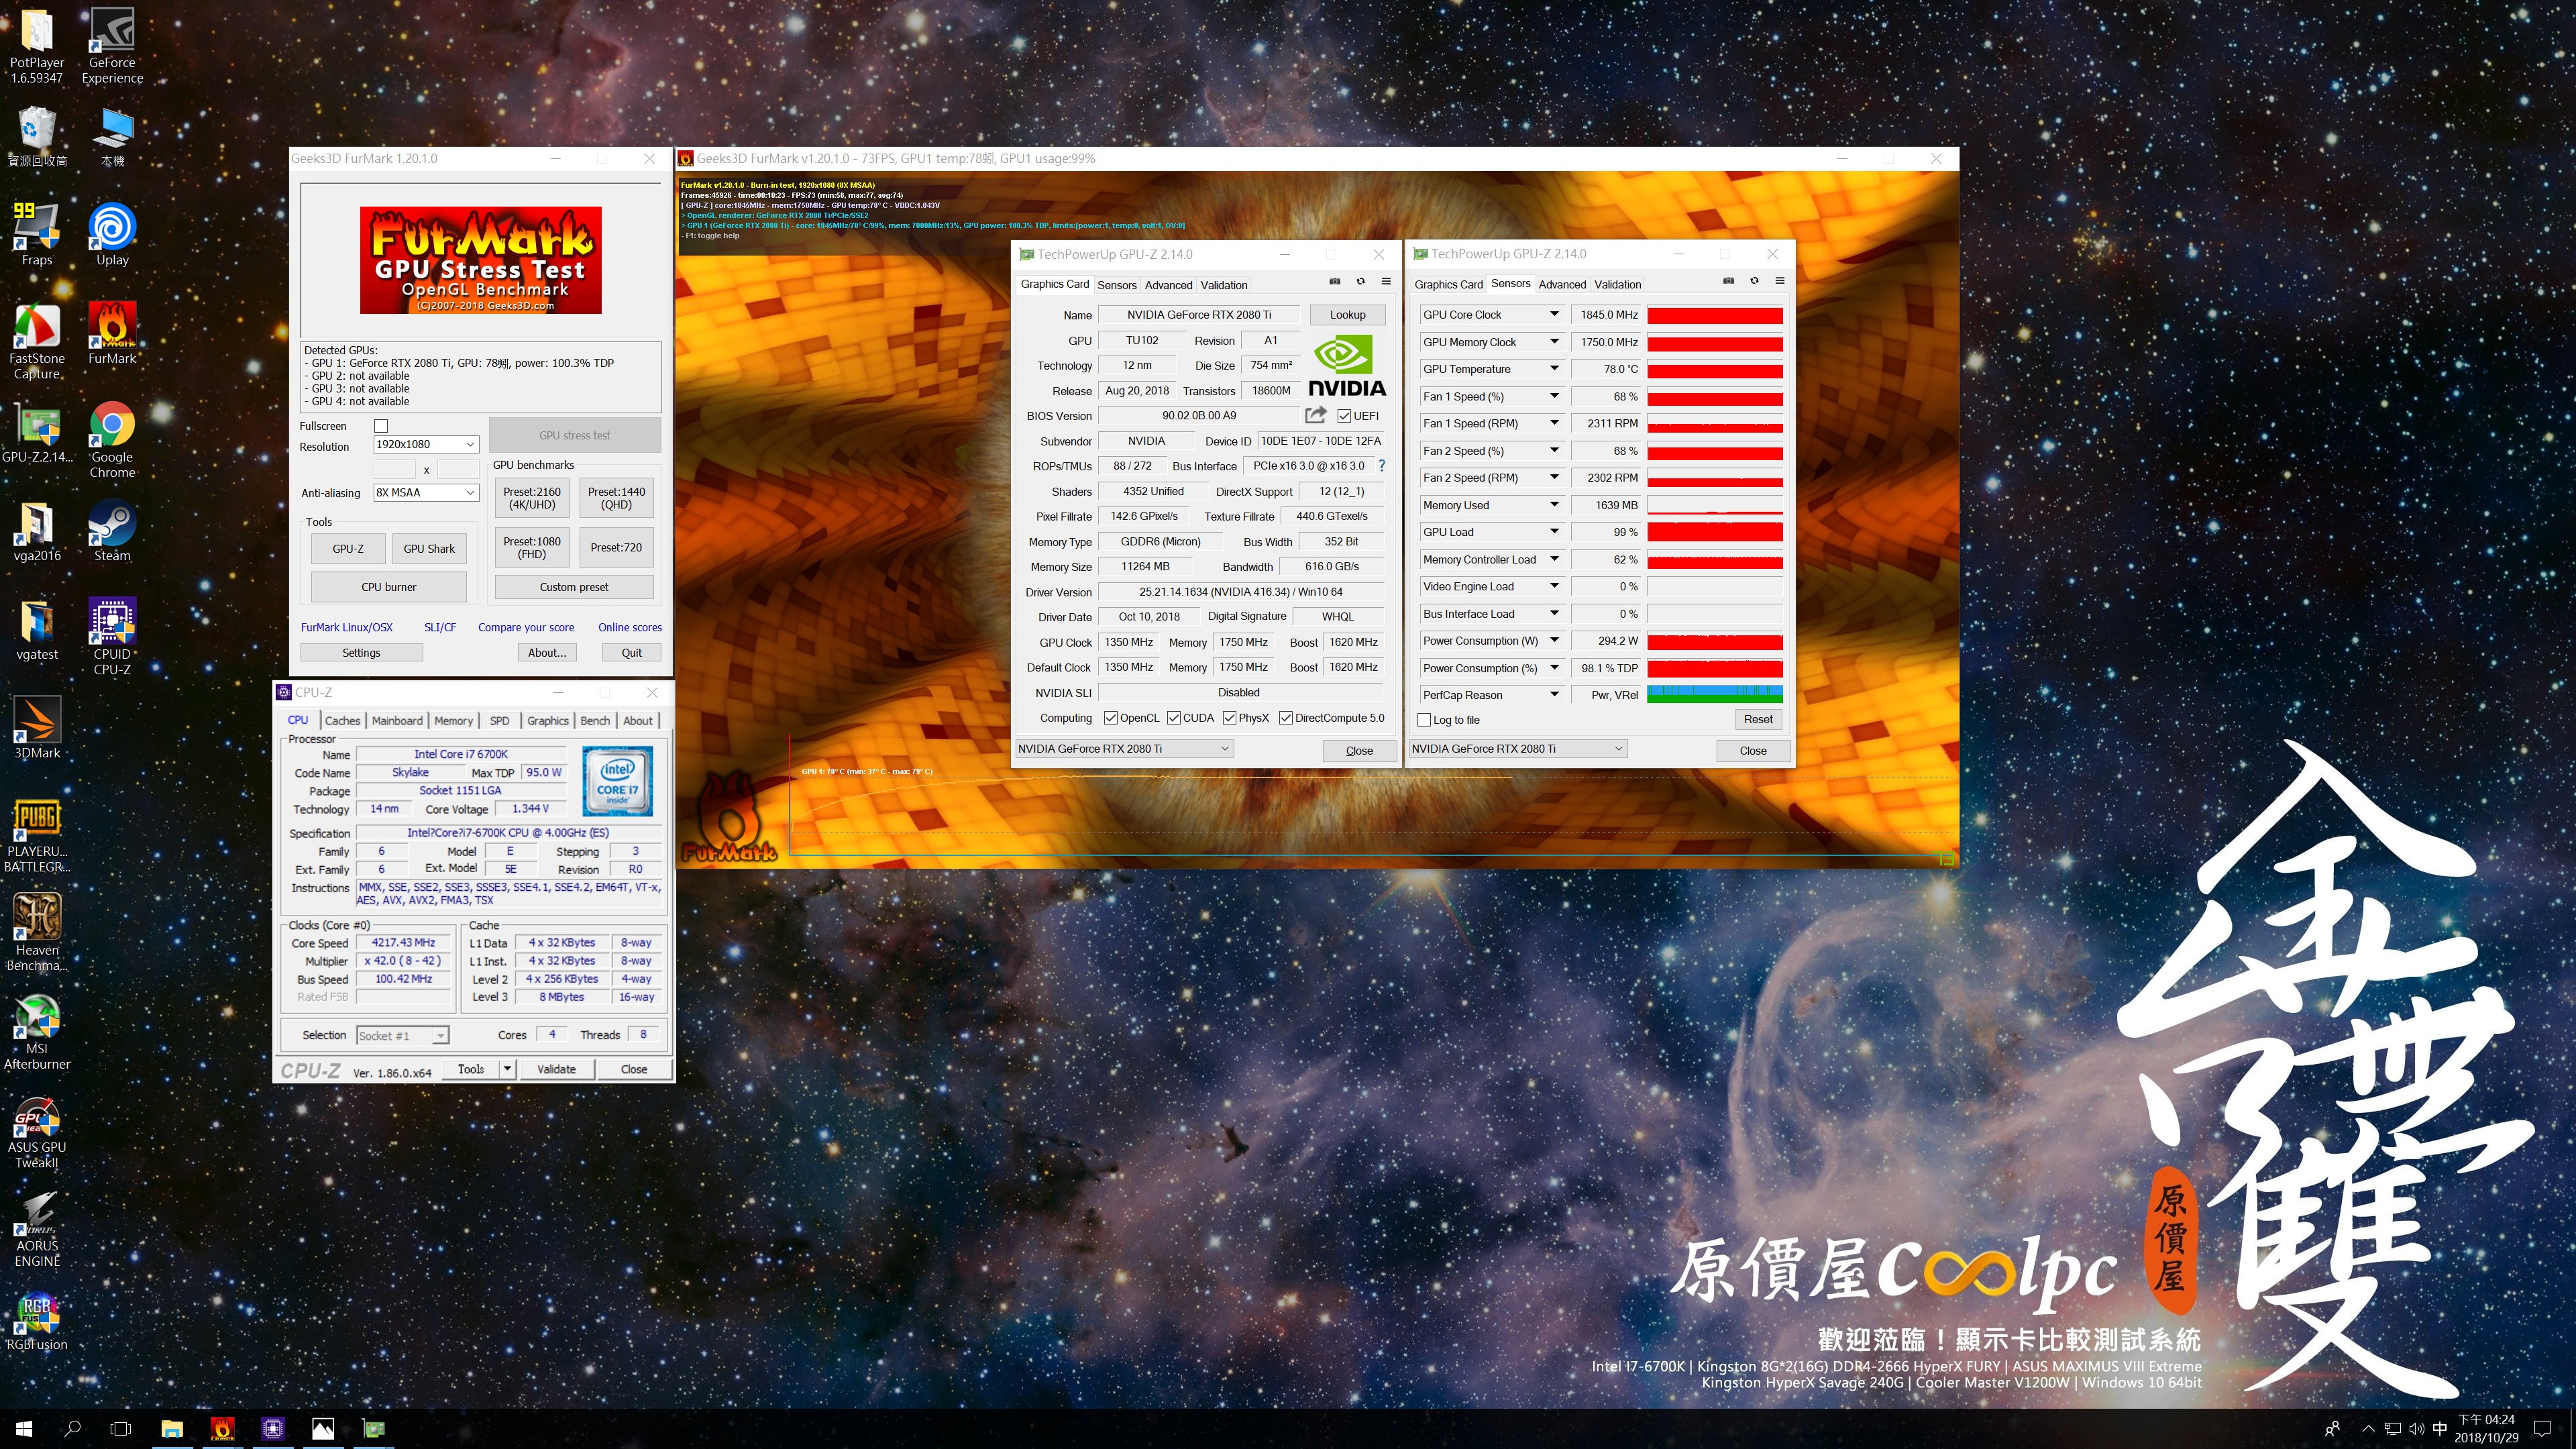Open Resolution 1920x1080 dropdown in FurMark
The image size is (2576, 1449).
point(426,444)
